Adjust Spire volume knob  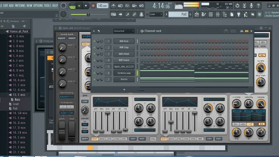click(x=261, y=104)
